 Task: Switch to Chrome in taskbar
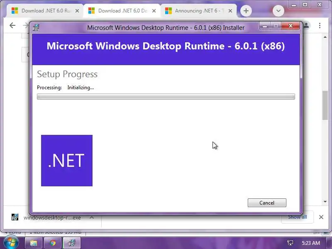(53, 243)
